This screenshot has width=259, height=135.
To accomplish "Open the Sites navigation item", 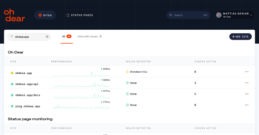I will [45, 15].
